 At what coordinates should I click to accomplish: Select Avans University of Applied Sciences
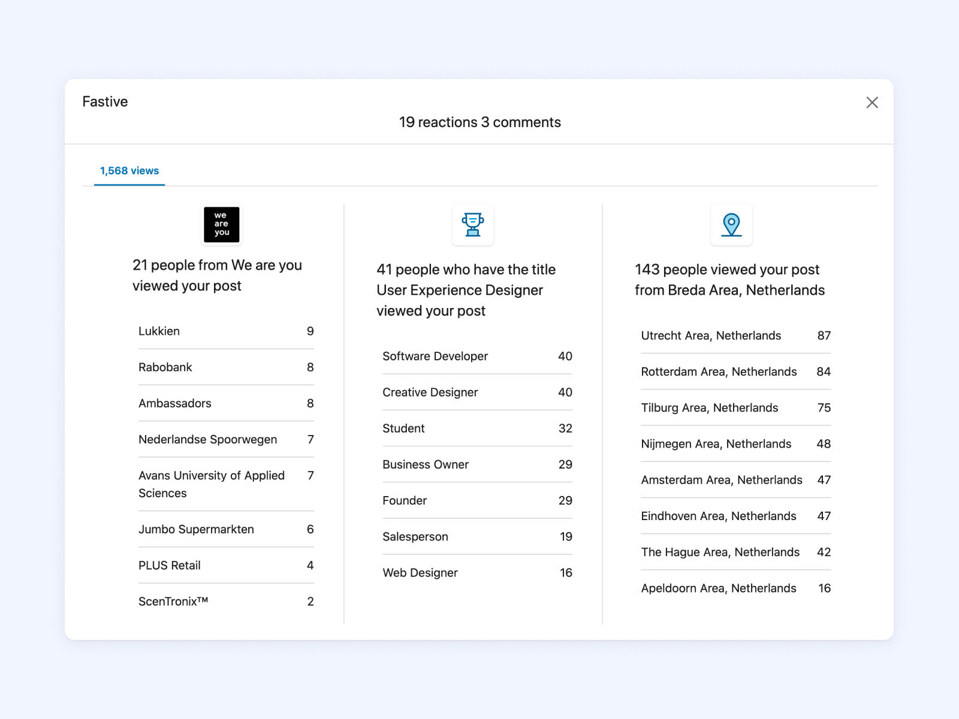pos(211,484)
